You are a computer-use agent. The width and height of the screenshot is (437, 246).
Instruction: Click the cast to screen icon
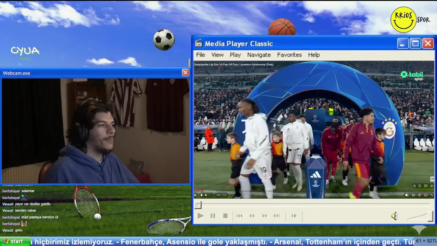tap(426, 195)
